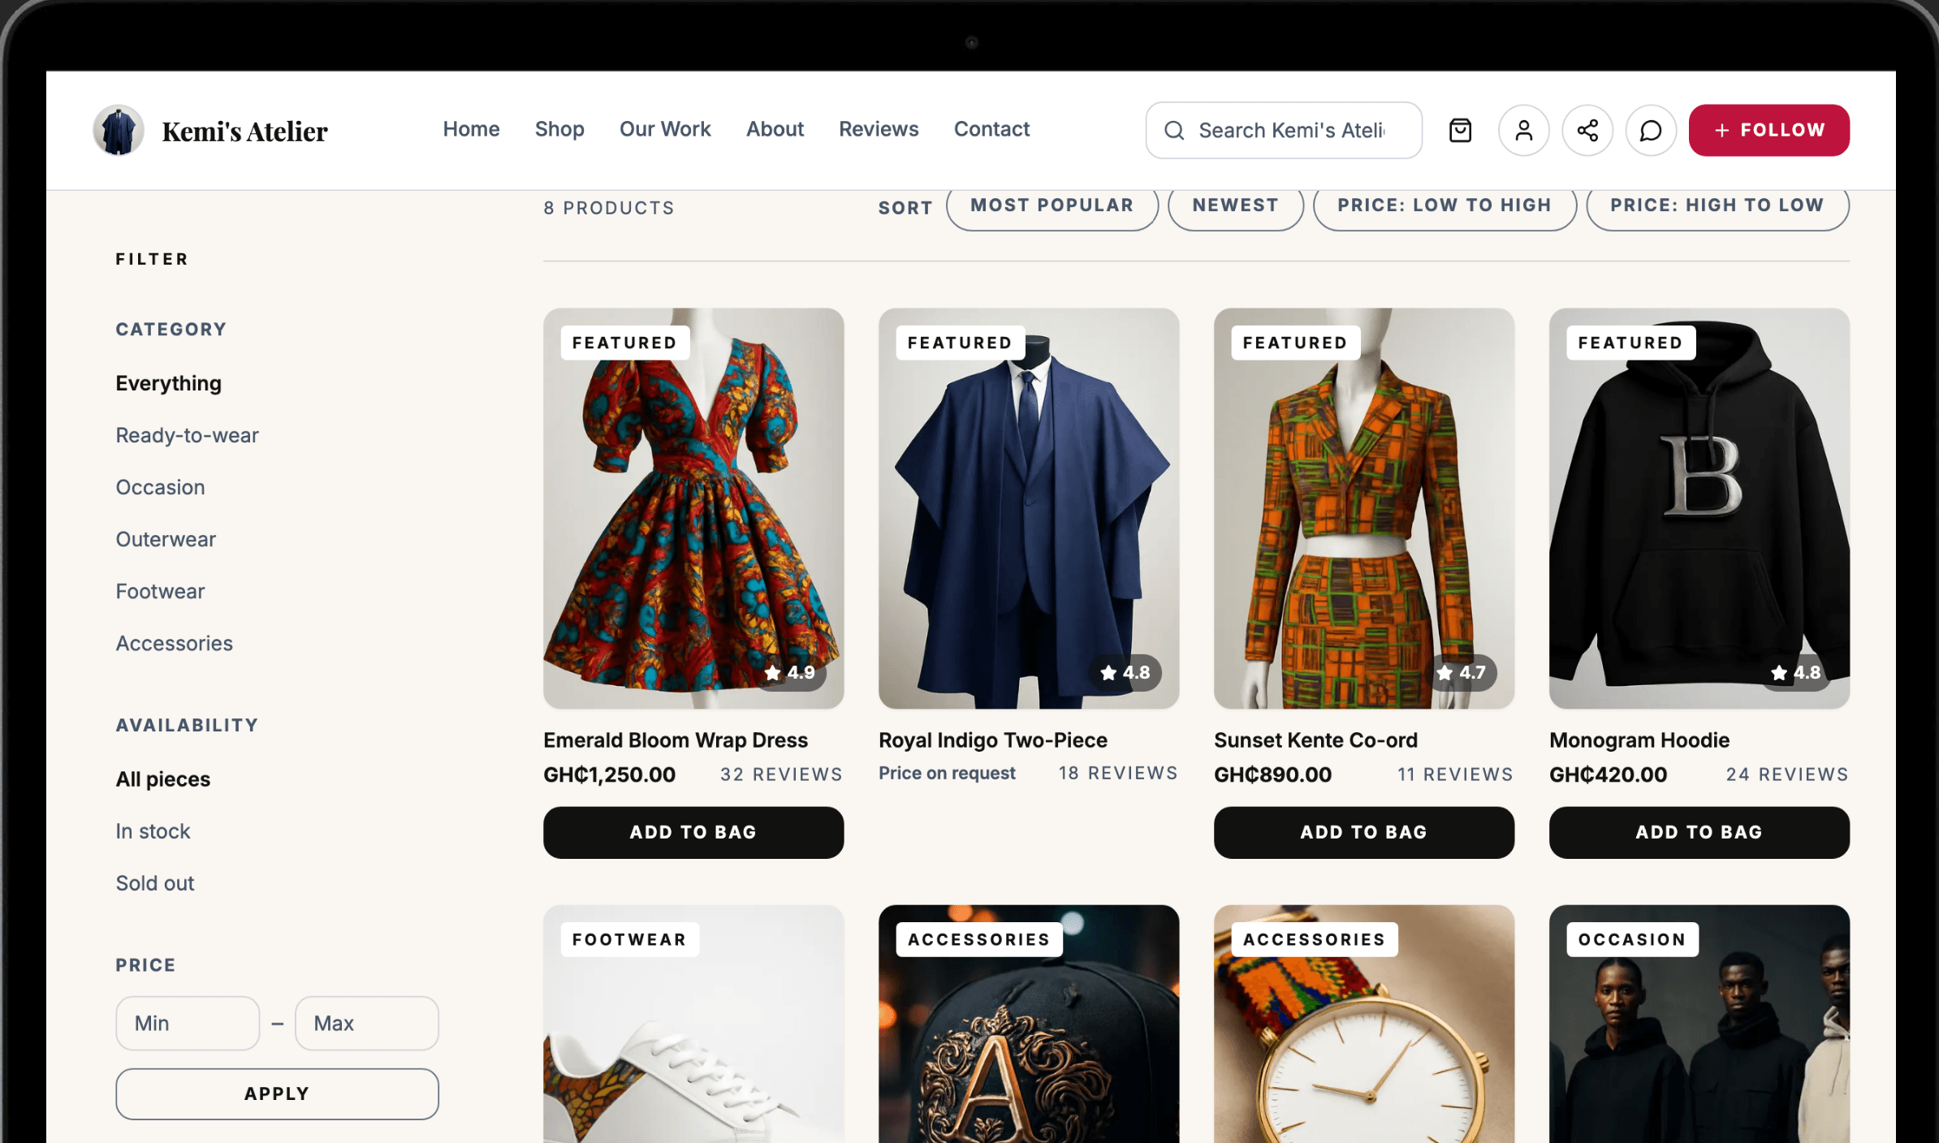Open Emerald Bloom Wrap Dress title link

tap(676, 740)
